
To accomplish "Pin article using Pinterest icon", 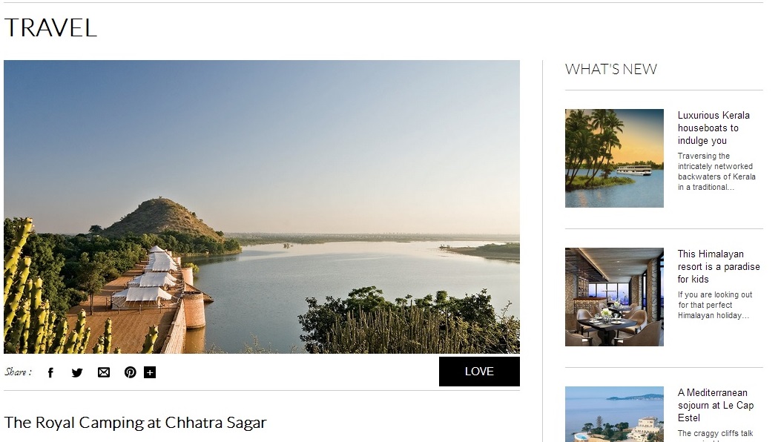I will click(130, 372).
